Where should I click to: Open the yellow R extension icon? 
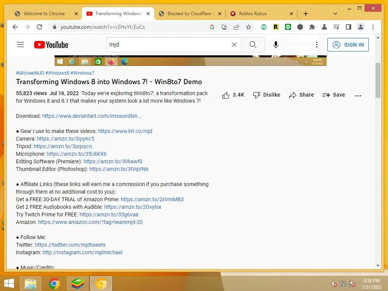pyautogui.click(x=276, y=27)
